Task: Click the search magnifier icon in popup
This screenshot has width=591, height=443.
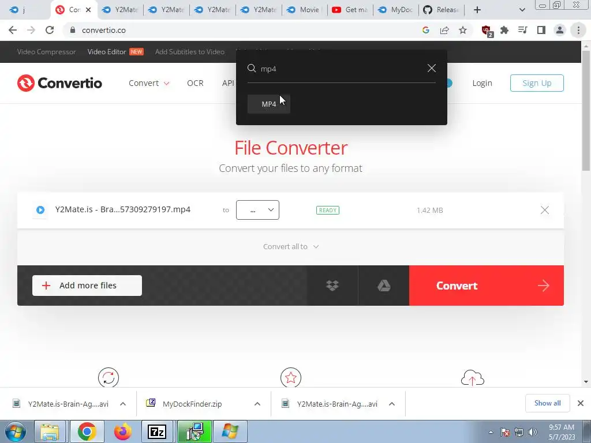Action: (252, 68)
